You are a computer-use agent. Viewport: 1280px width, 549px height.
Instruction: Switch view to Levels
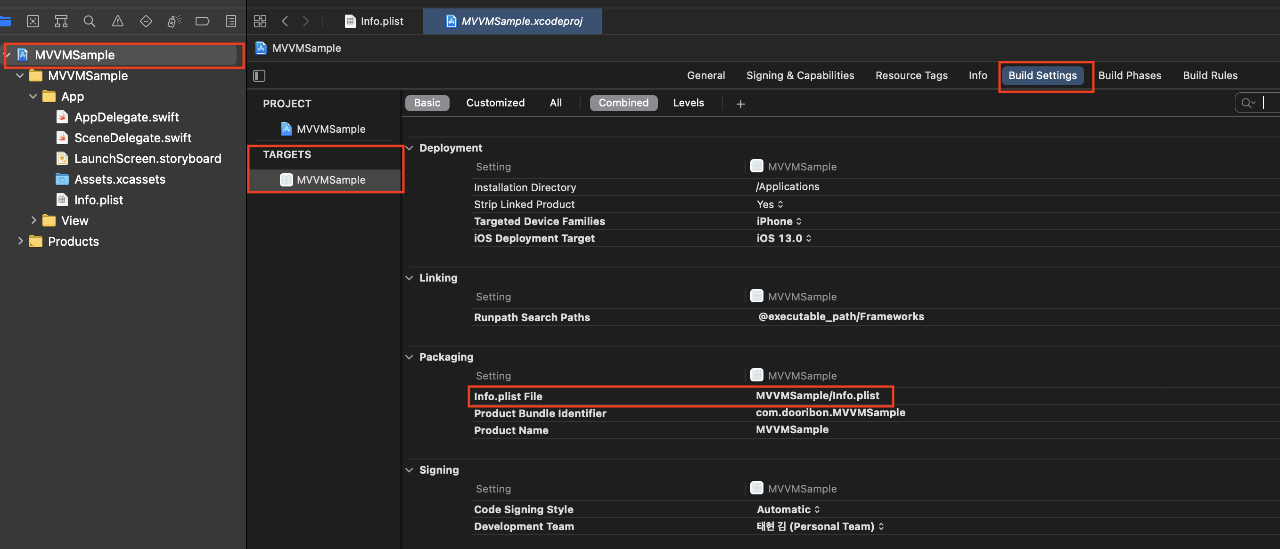688,103
